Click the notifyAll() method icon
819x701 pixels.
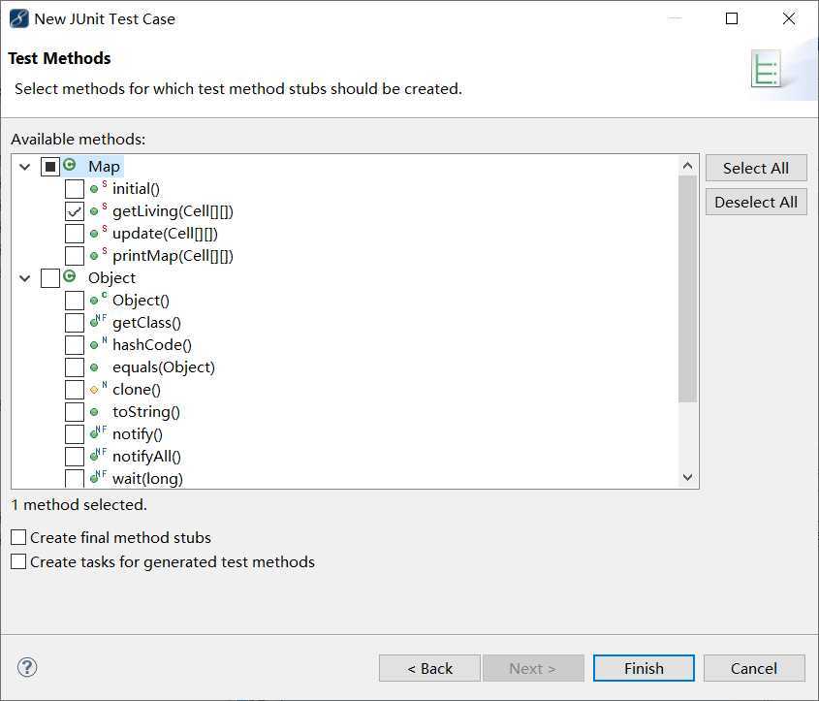coord(98,455)
